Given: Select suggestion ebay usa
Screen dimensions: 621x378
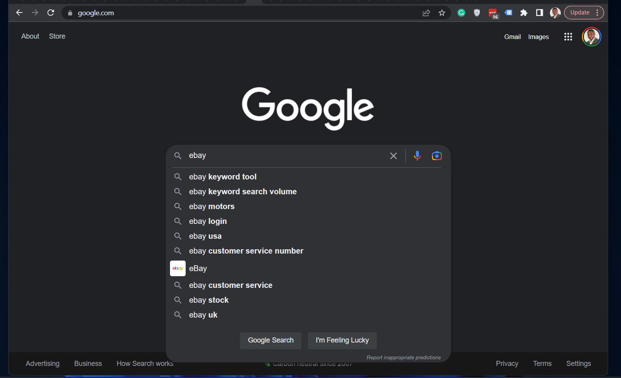Looking at the screenshot, I should 308,236.
